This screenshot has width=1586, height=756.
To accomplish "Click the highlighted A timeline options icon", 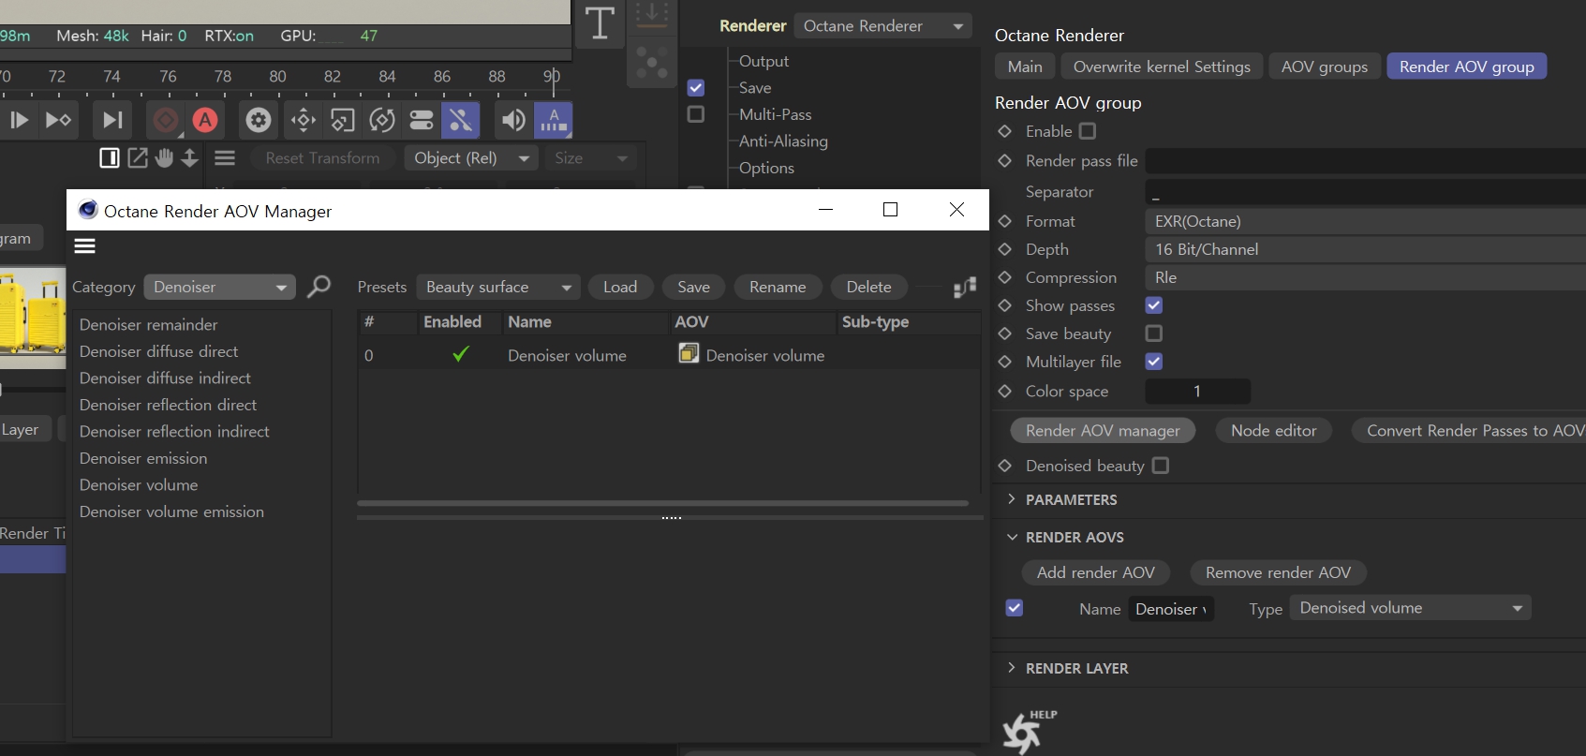I will click(x=554, y=120).
